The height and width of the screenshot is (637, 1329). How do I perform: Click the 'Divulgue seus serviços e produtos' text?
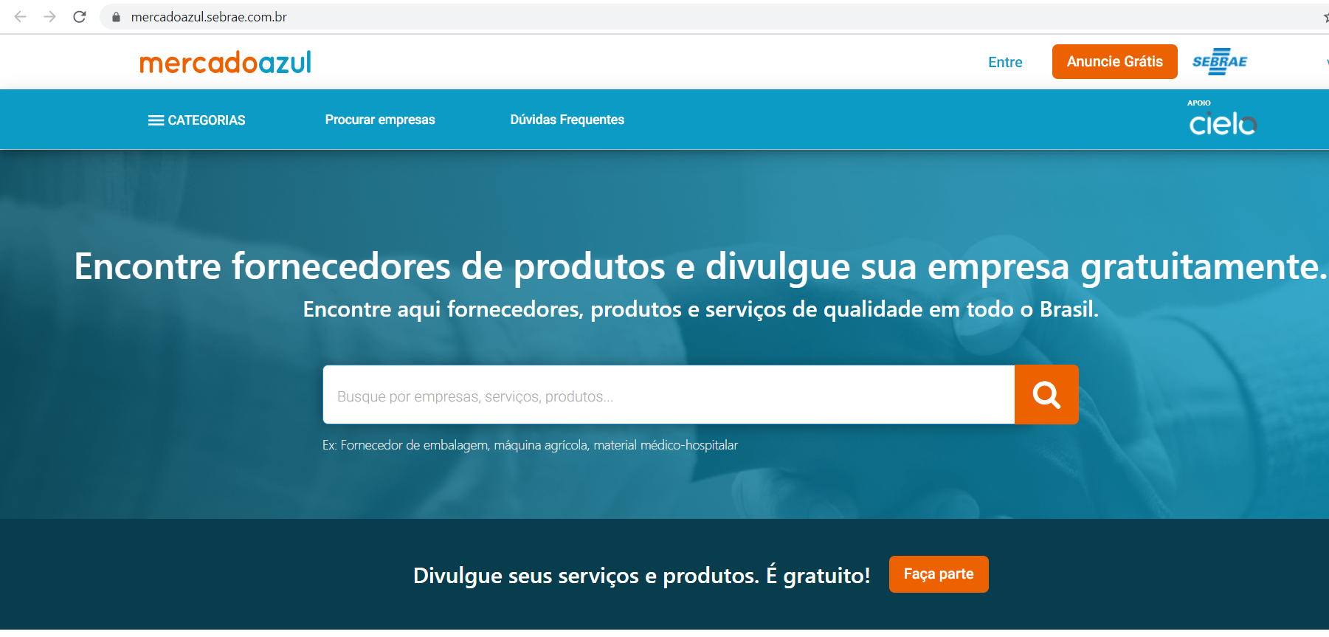pyautogui.click(x=641, y=575)
